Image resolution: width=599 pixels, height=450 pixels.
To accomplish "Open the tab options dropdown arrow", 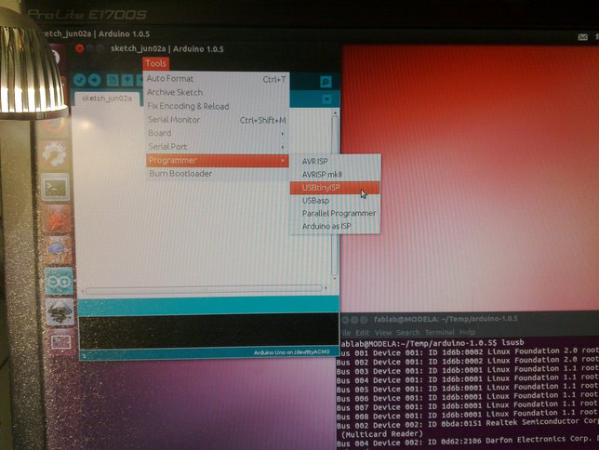I will (x=327, y=99).
